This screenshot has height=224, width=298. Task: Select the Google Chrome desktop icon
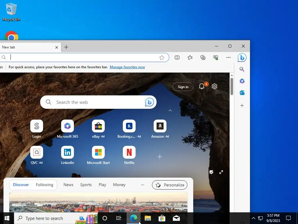[11, 36]
